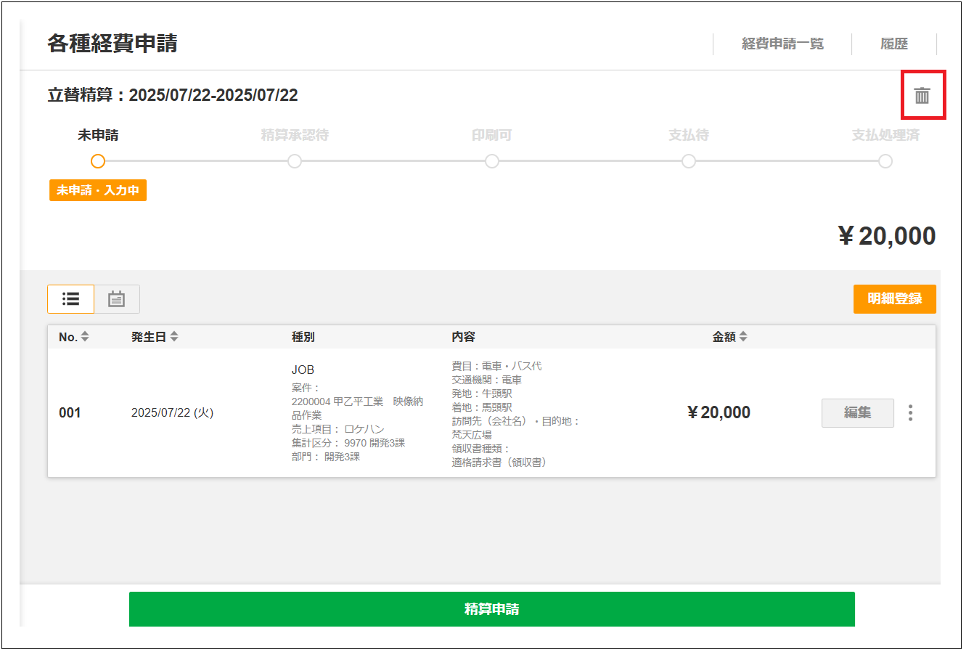The image size is (966, 652).
Task: Click the 支払処理済 step circle
Action: tap(885, 161)
